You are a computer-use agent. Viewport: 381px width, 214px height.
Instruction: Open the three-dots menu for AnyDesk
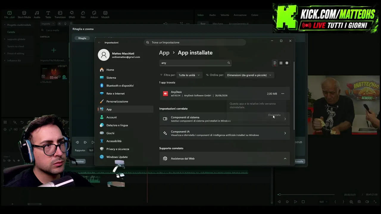click(283, 94)
